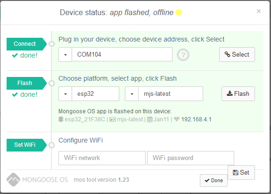Click the checkmark under Flash step

tap(15, 94)
